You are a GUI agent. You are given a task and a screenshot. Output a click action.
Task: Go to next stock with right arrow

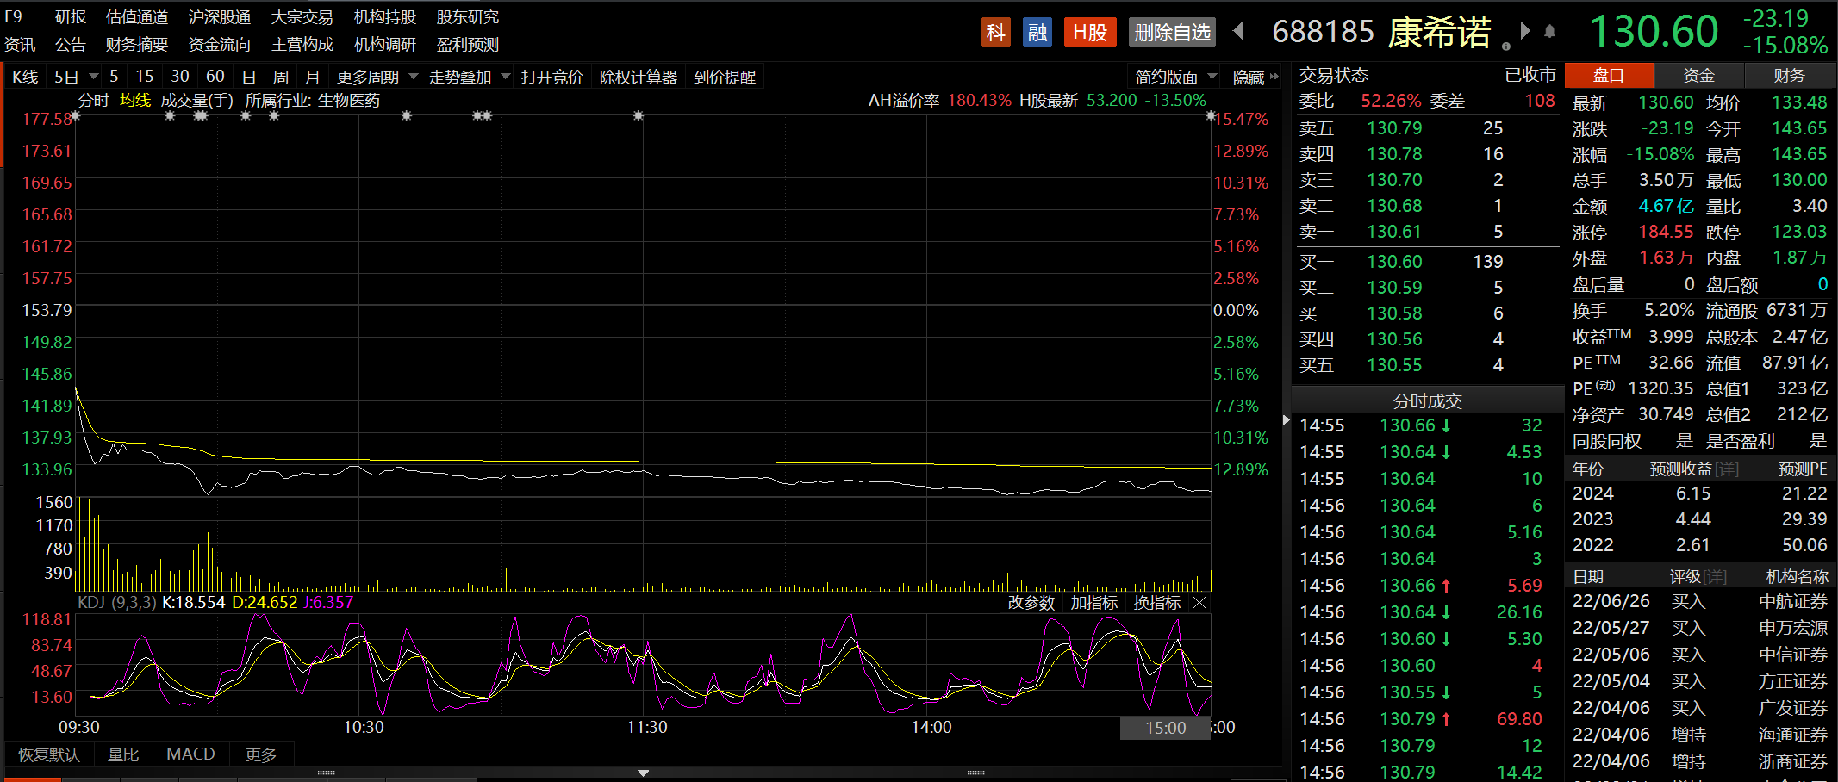point(1525,32)
